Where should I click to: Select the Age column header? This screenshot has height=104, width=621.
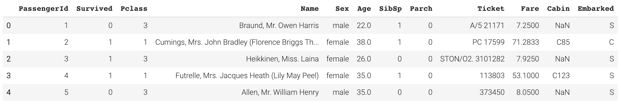pos(364,9)
